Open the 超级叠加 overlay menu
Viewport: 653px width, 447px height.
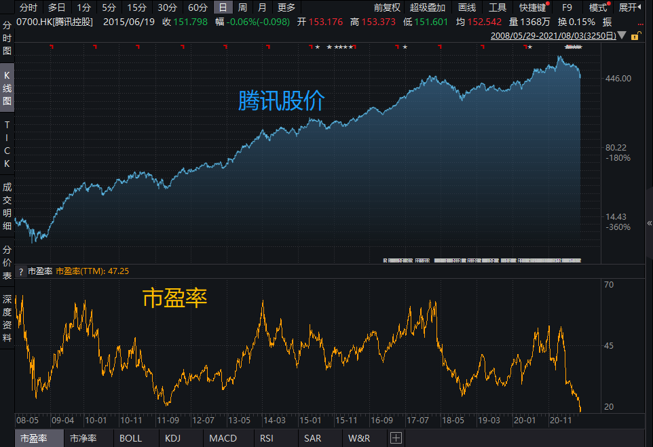427,7
